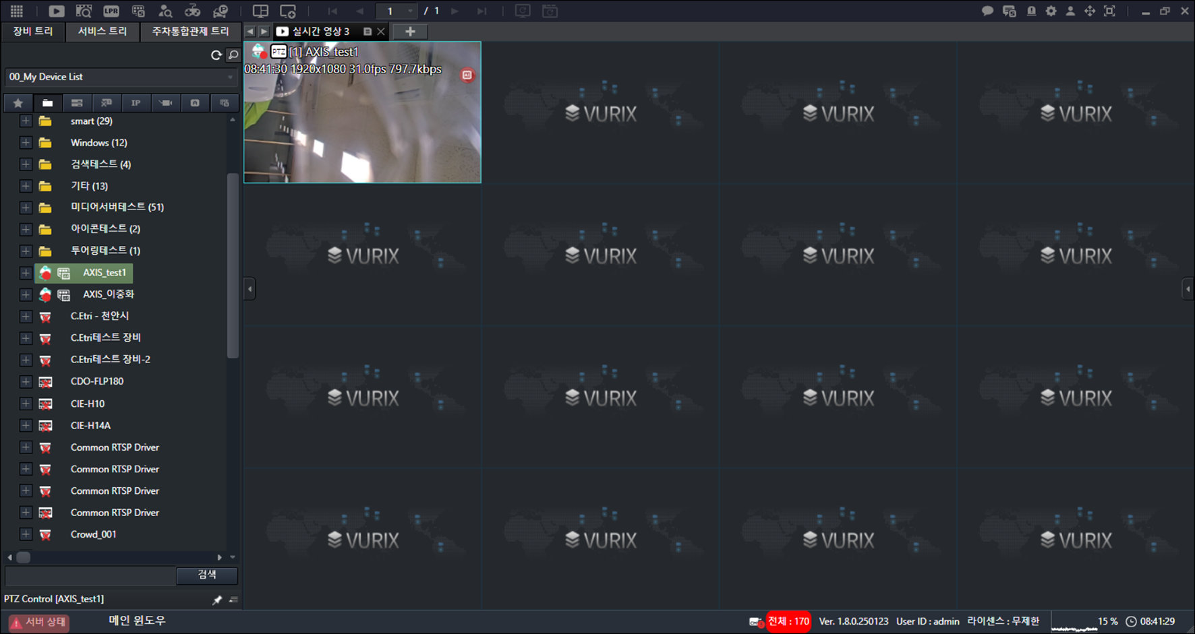1195x634 pixels.
Task: Go to next page arrow in toolbar
Action: [x=455, y=11]
